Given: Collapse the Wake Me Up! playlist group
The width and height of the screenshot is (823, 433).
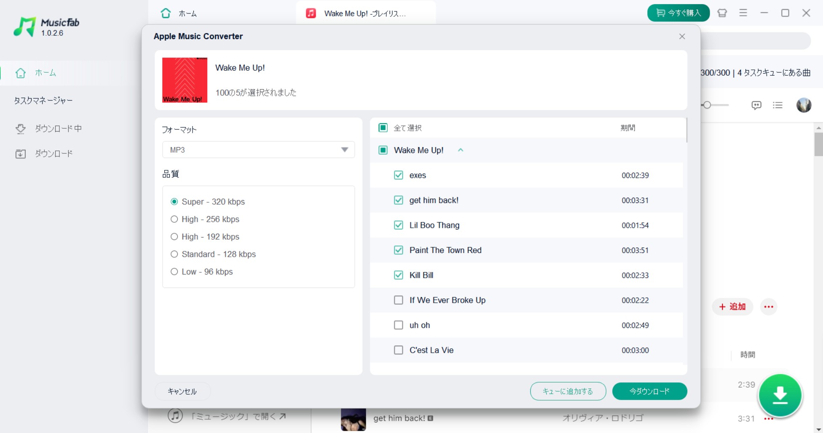Looking at the screenshot, I should [460, 150].
